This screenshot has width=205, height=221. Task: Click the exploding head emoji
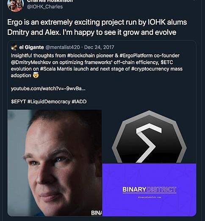pos(36,75)
